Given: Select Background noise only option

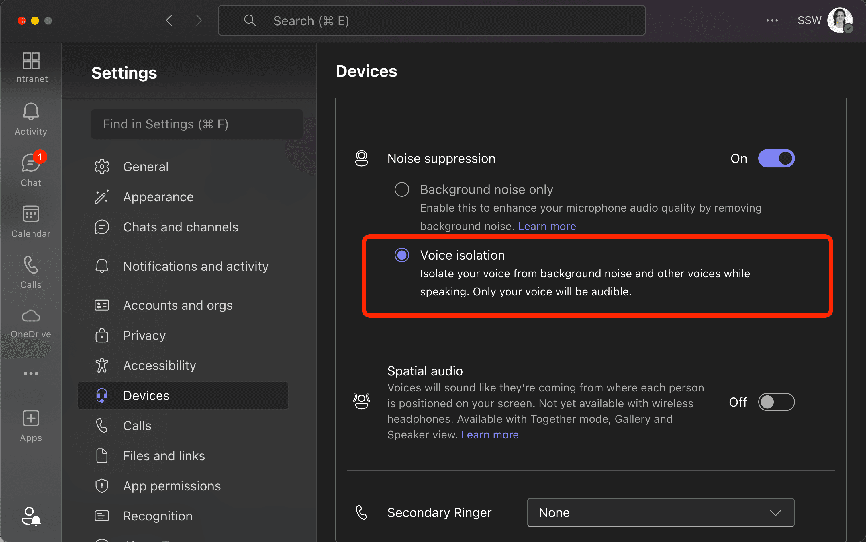Looking at the screenshot, I should [401, 189].
